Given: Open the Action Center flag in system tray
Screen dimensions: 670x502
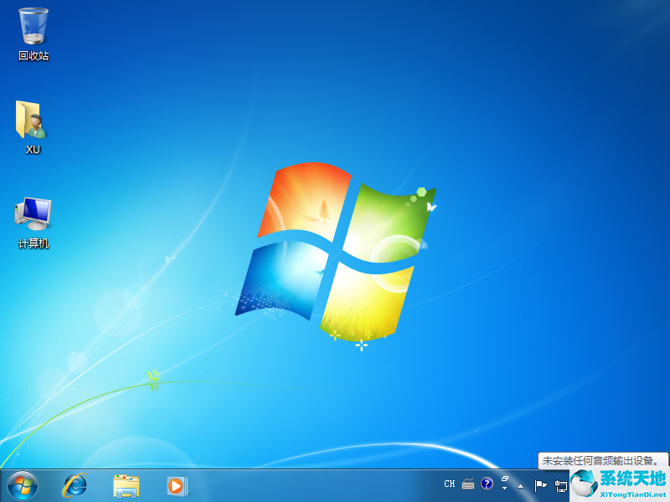Looking at the screenshot, I should 539,485.
